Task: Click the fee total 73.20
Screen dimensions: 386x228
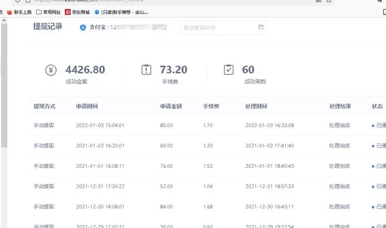Action: point(174,70)
